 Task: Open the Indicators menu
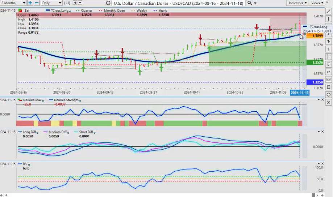point(297,3)
